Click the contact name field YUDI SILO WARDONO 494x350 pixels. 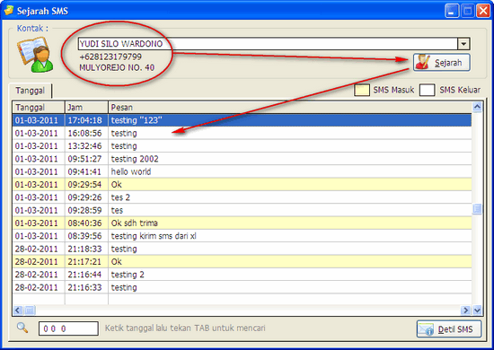[x=268, y=44]
